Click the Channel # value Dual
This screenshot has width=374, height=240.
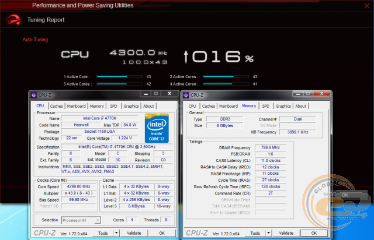(297, 119)
